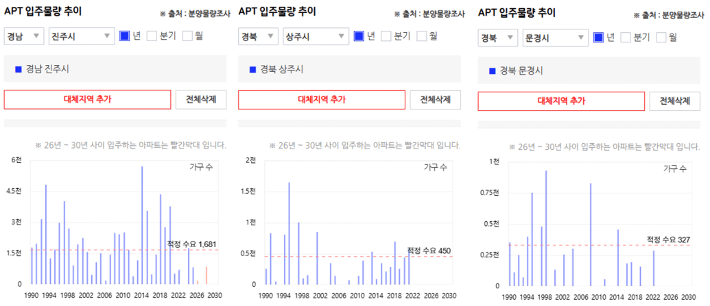710x306 pixels.
Task: Click the tallest 2014 bar in 진주시 chart
Action: pyautogui.click(x=142, y=225)
